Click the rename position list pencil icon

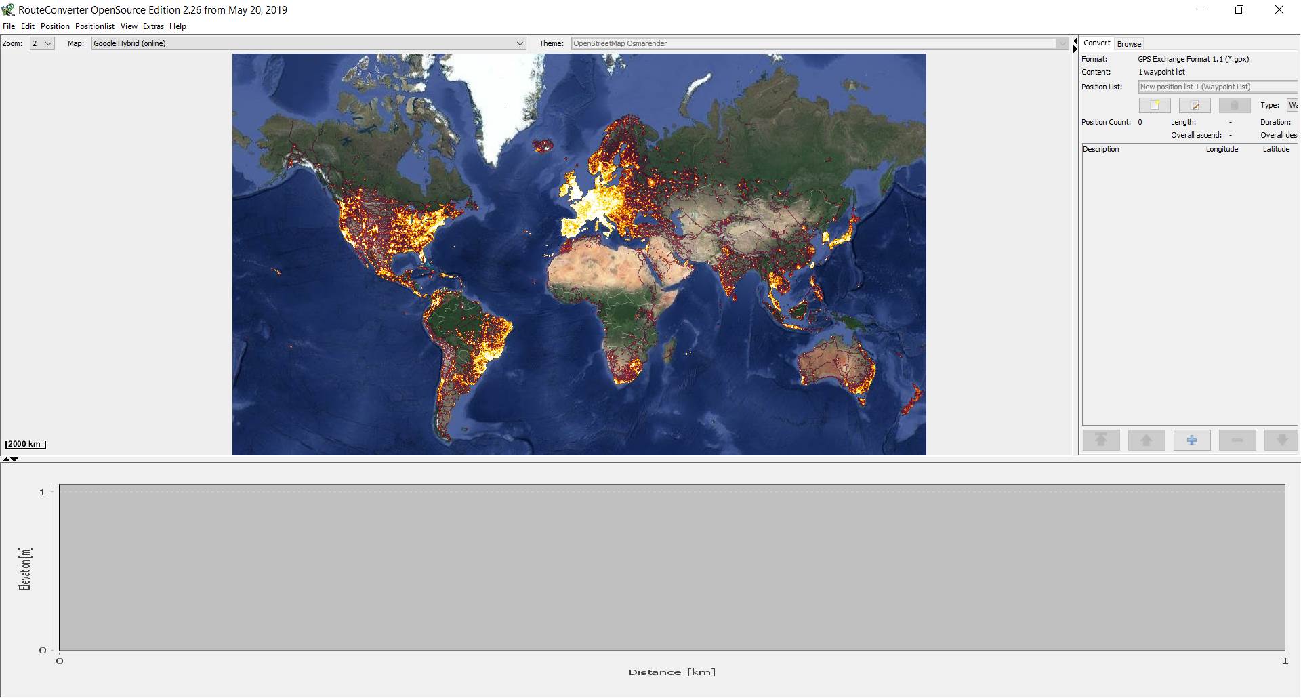pyautogui.click(x=1195, y=105)
